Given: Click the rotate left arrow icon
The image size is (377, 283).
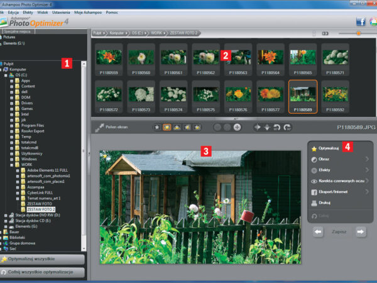Looking at the screenshot, I should [x=277, y=127].
